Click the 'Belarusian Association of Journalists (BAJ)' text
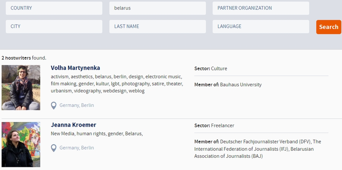The height and width of the screenshot is (170, 342). (254, 153)
